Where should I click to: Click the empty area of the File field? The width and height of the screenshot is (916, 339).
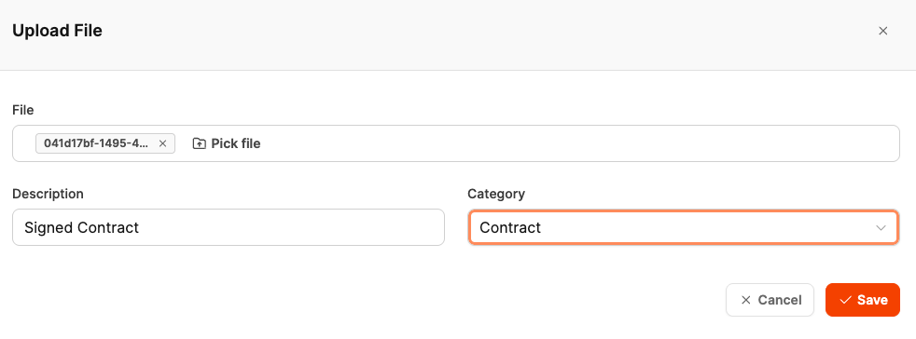[x=578, y=143]
